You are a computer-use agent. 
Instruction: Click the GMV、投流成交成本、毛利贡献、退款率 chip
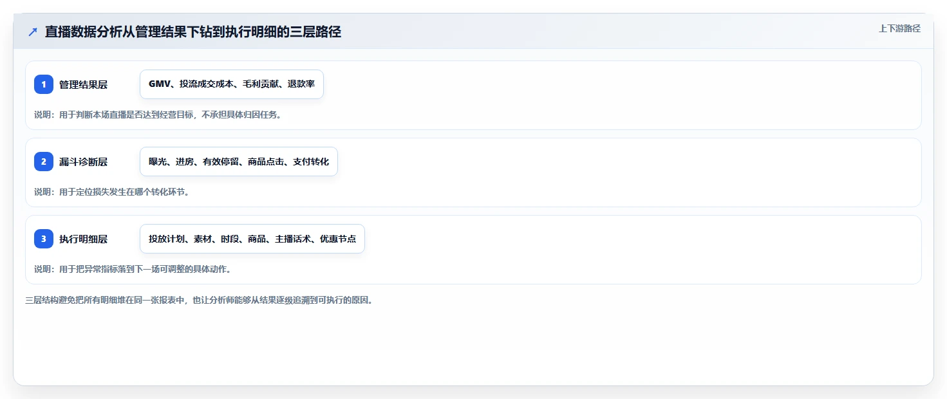pos(232,84)
